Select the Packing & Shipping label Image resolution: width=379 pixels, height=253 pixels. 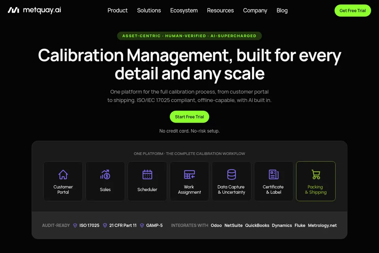click(x=316, y=190)
